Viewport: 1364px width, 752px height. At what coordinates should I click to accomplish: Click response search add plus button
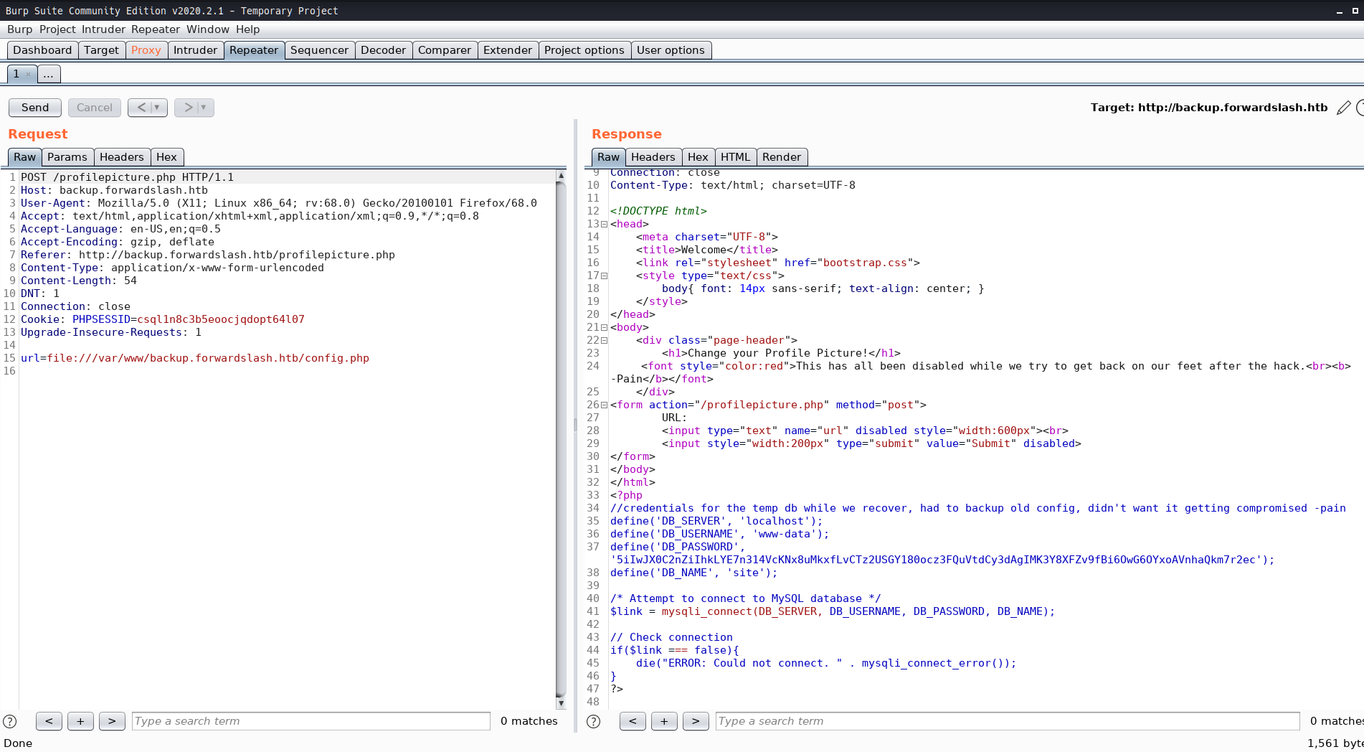pos(664,721)
